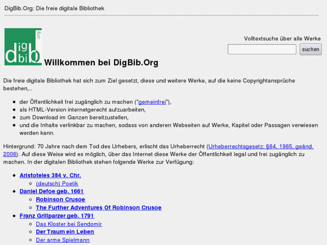Click the page title DigBib.Org: Die freie digitale Bibliothek
Viewport: 327px width, 245px height.
pyautogui.click(x=54, y=9)
